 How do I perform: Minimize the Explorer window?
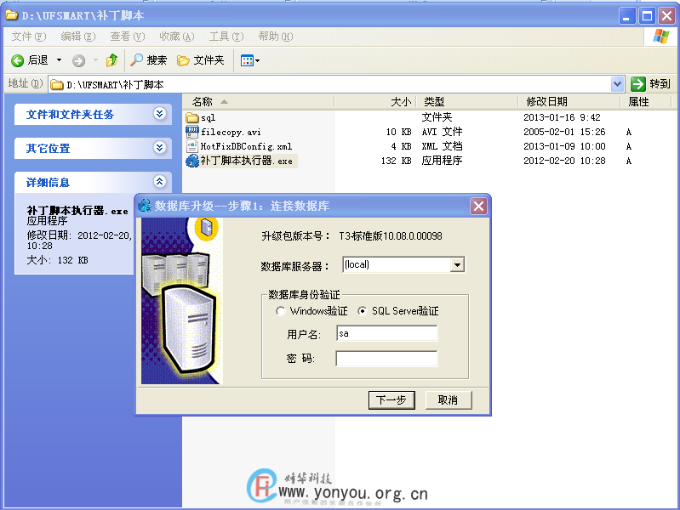pyautogui.click(x=626, y=16)
